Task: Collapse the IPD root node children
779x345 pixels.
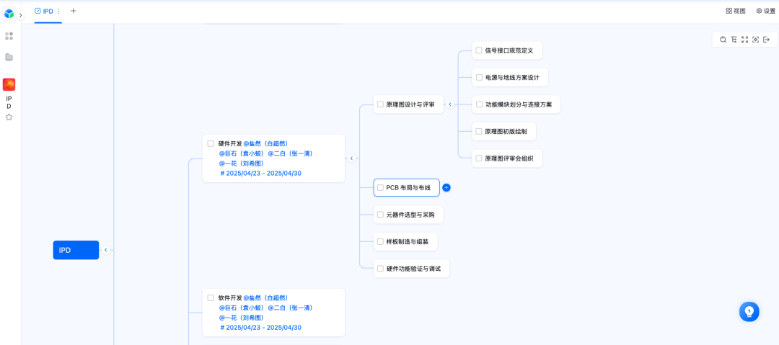Action: [x=105, y=250]
